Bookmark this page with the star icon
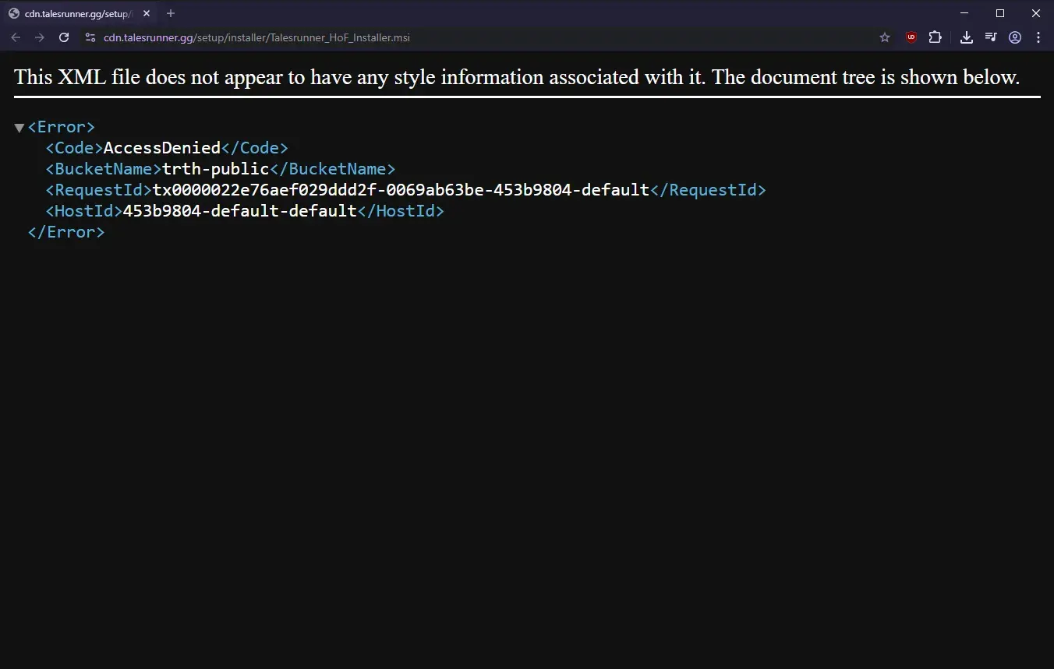The height and width of the screenshot is (669, 1054). click(885, 37)
